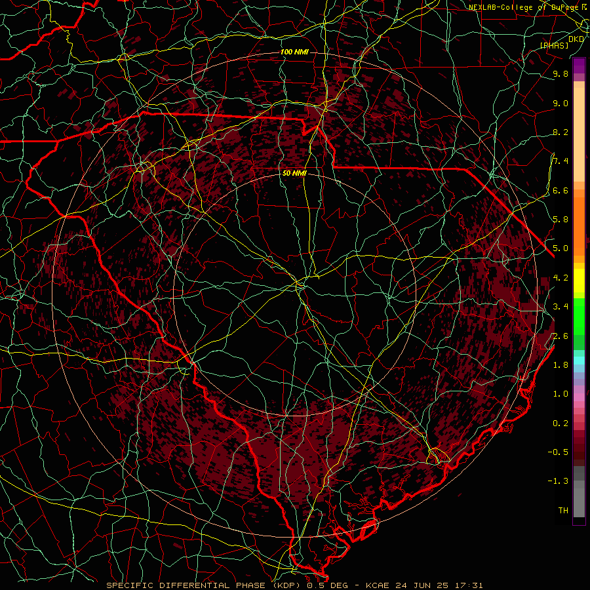Click the [PHAS] legend heading
The height and width of the screenshot is (590, 590).
click(554, 45)
